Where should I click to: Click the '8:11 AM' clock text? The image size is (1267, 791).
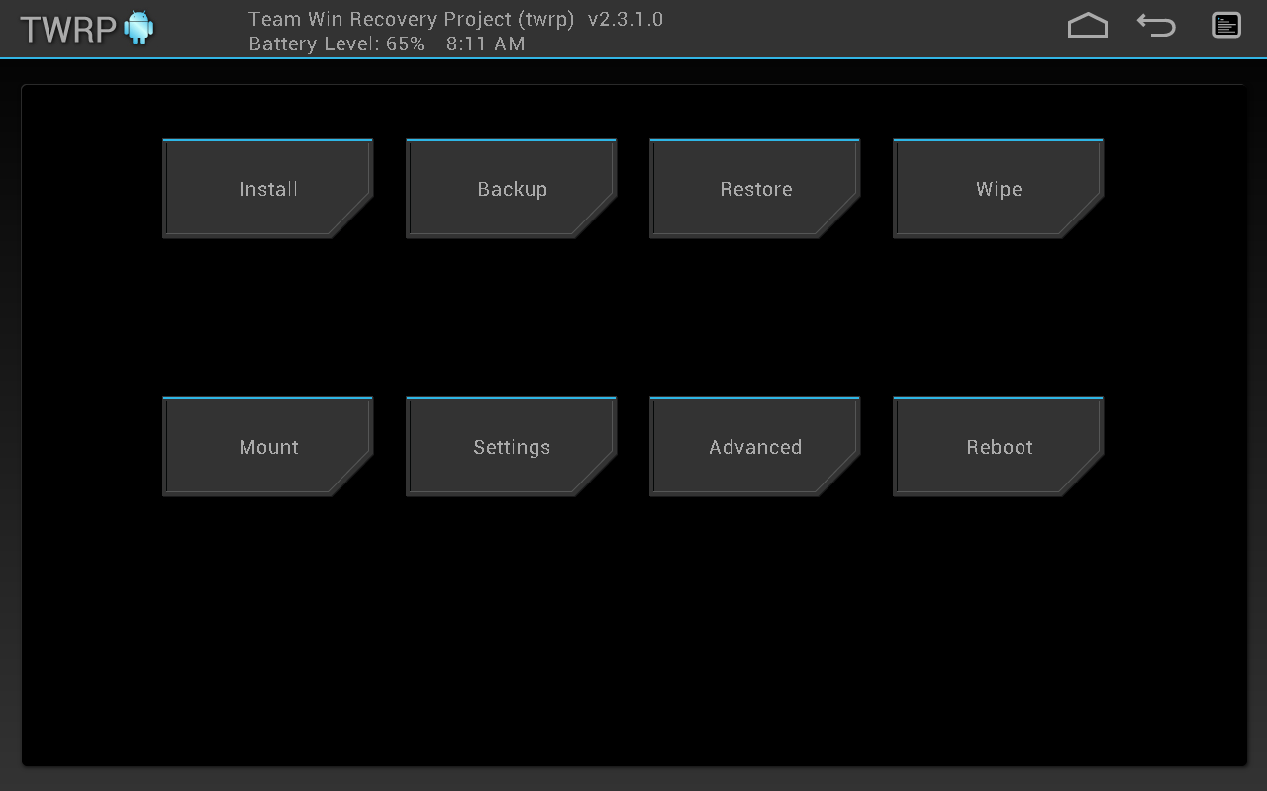(485, 44)
